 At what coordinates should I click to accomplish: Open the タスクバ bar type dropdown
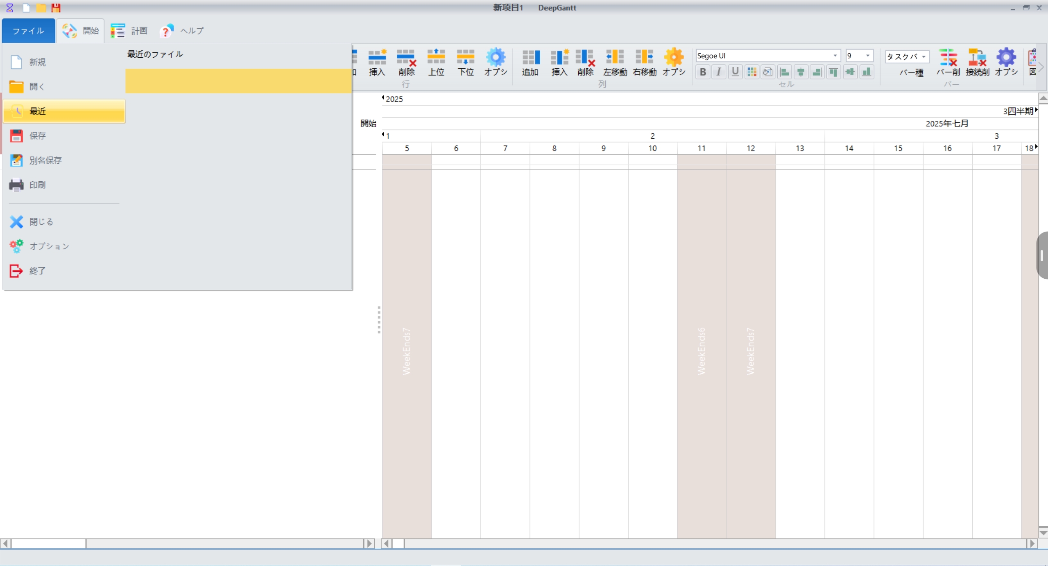[x=924, y=56]
